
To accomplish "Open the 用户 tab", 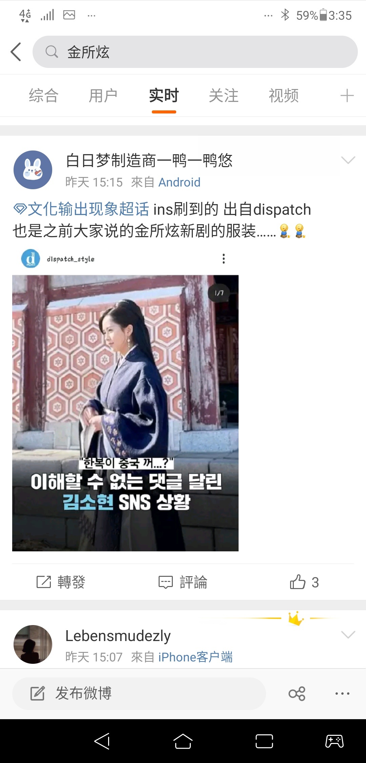I will coord(103,95).
